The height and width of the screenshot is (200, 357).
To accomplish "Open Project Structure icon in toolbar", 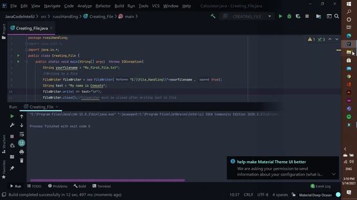I will coord(319,16).
